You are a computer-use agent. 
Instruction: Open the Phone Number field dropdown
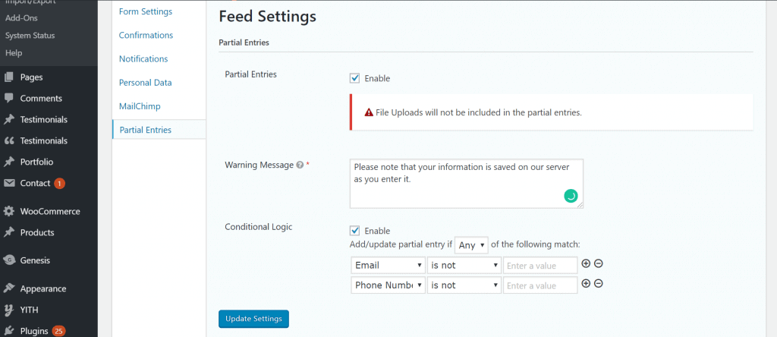[388, 285]
